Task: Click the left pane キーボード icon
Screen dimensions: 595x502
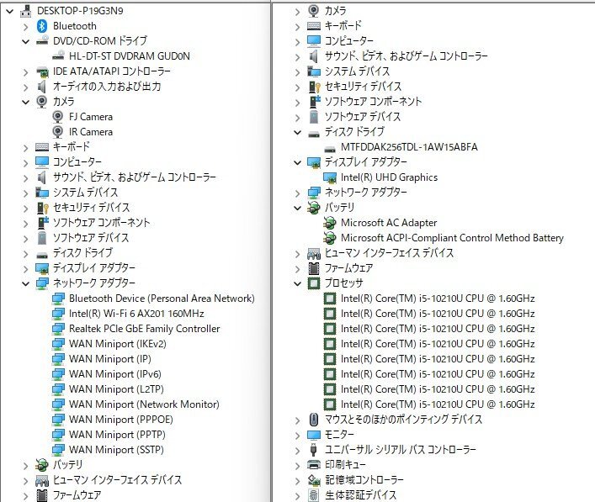Action: click(x=42, y=147)
